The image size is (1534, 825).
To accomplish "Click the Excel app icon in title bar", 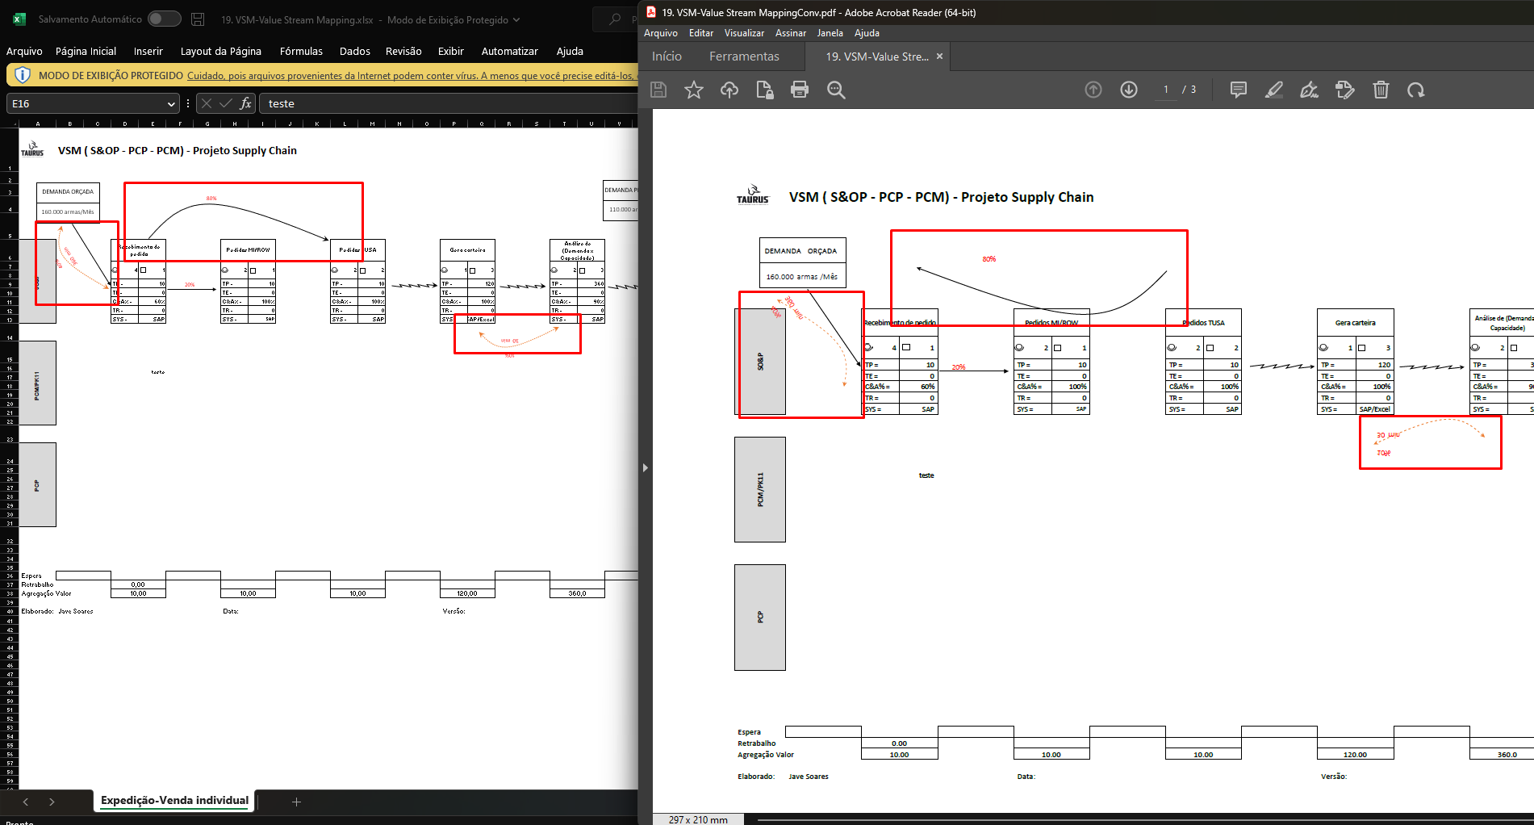I will pos(19,19).
